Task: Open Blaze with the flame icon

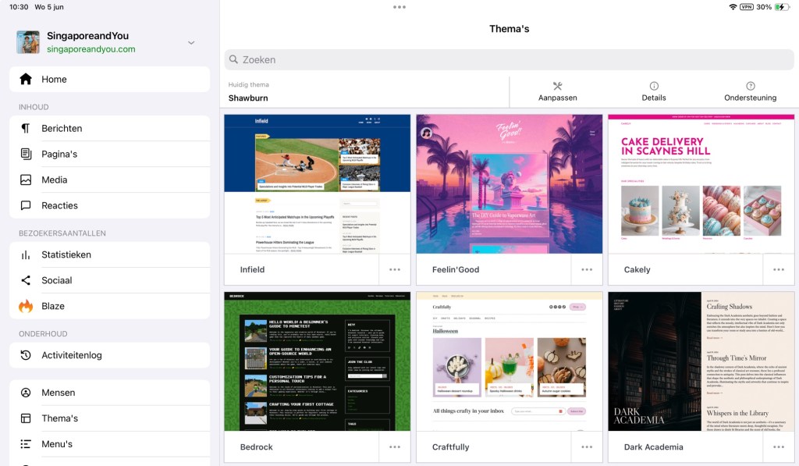Action: [x=26, y=306]
